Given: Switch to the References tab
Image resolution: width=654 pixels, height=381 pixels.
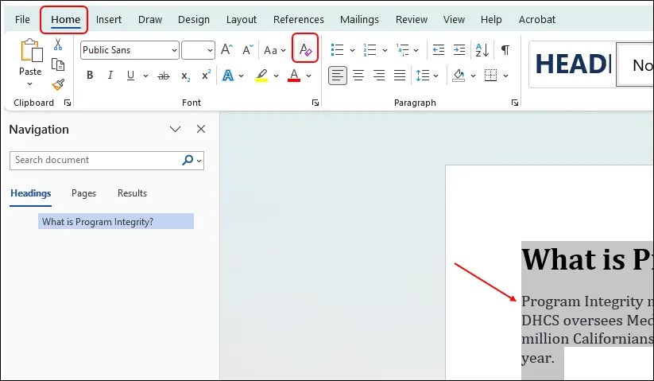Looking at the screenshot, I should pos(299,20).
